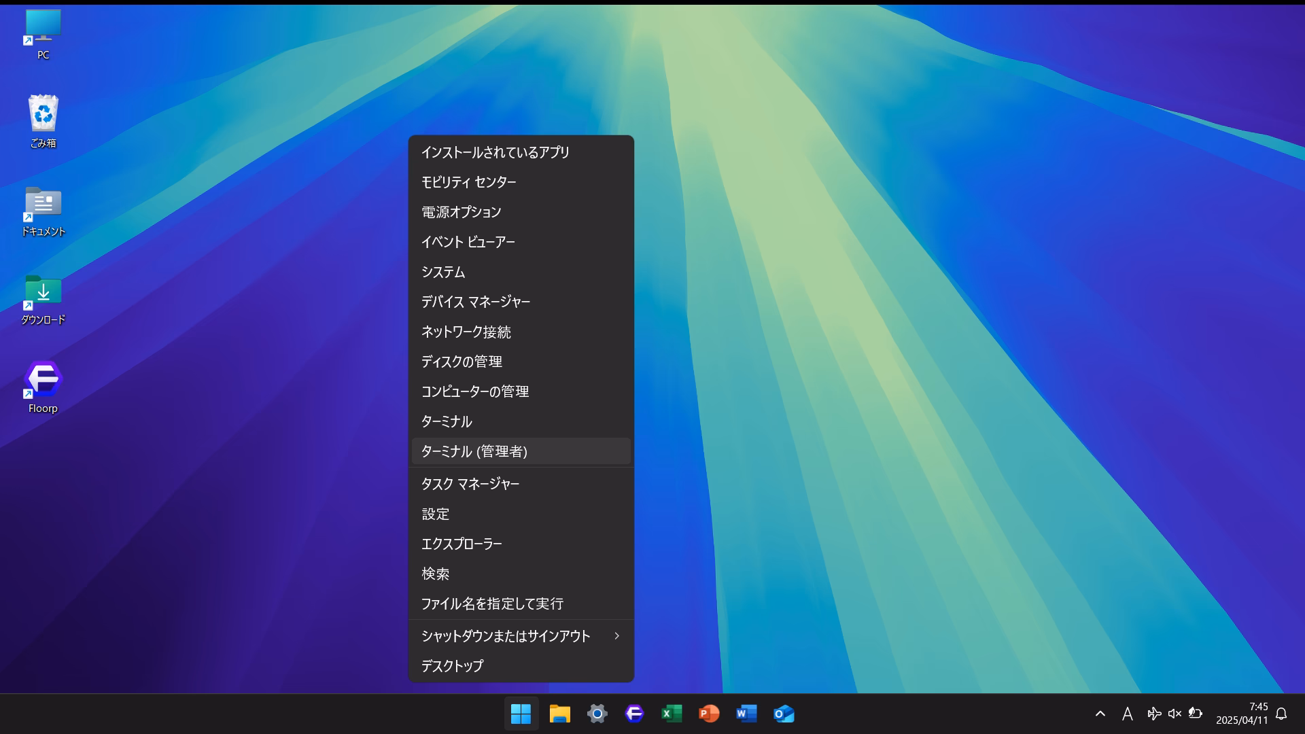
Task: Launch Excel from the taskbar
Action: click(672, 714)
